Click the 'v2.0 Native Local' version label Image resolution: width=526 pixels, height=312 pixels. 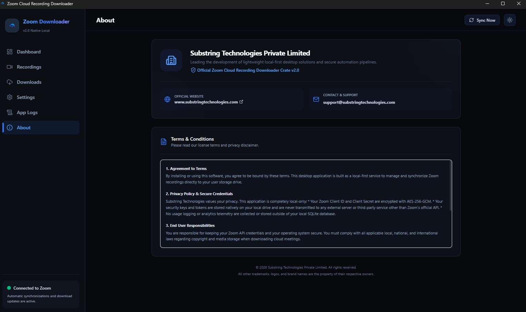(x=36, y=31)
